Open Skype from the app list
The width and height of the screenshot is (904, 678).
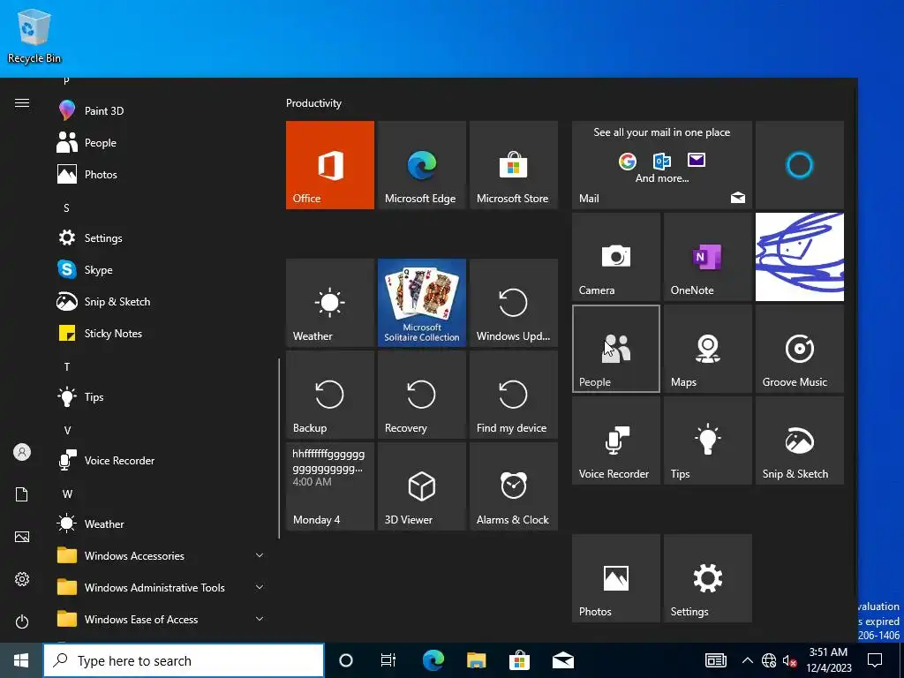point(161,270)
